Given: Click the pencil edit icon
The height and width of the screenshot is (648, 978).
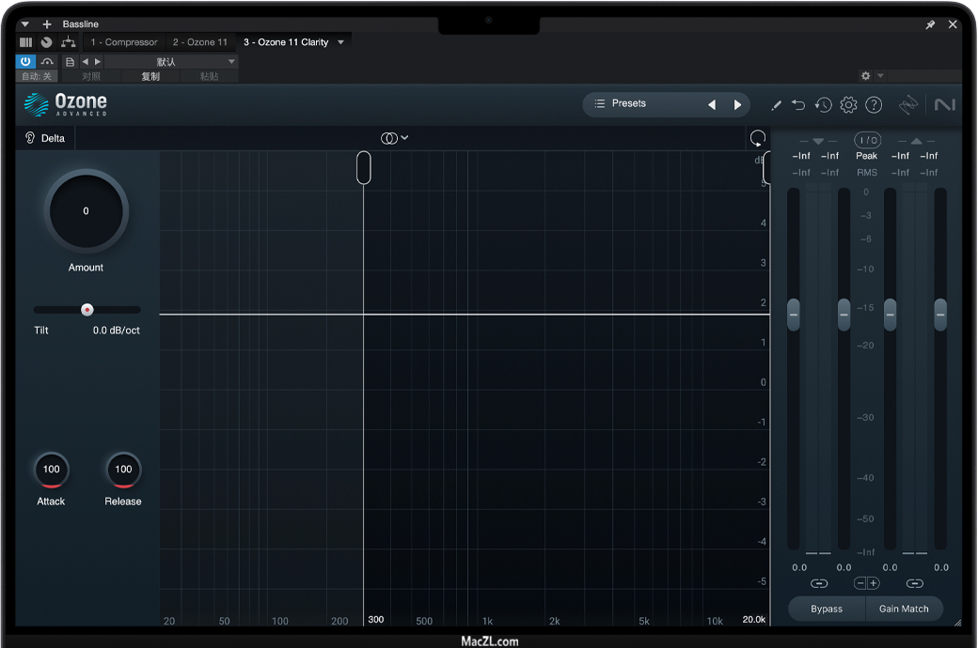Looking at the screenshot, I should pyautogui.click(x=776, y=105).
